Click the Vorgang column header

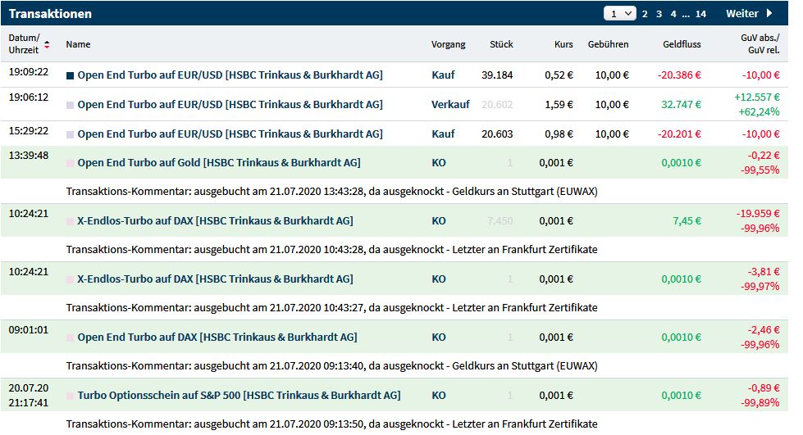tap(448, 44)
